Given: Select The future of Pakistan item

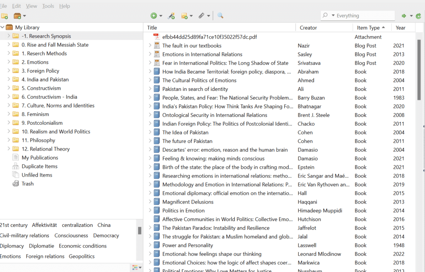Looking at the screenshot, I should click(x=187, y=141).
